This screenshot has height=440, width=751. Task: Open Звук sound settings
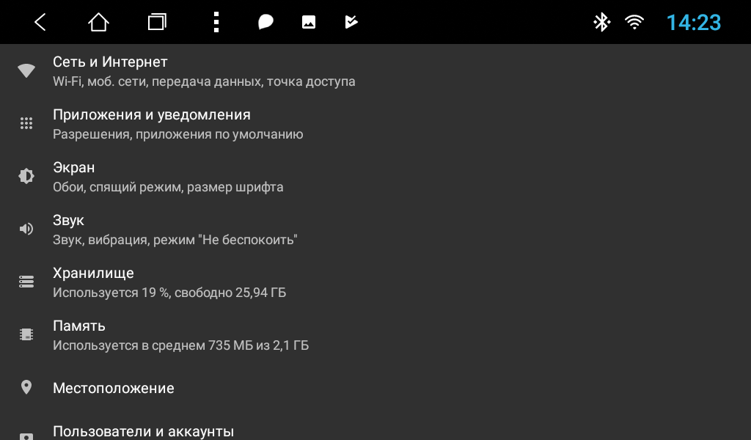375,229
